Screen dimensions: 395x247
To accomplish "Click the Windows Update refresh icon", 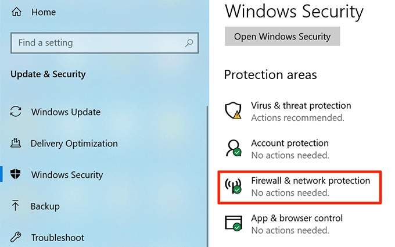I will pos(16,112).
